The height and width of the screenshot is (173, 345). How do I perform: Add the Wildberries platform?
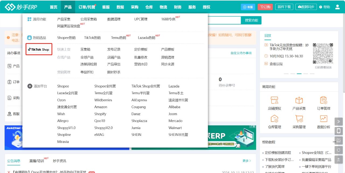[103, 100]
